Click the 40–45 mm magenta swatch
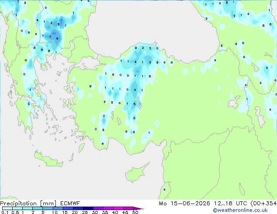 coord(118,208)
